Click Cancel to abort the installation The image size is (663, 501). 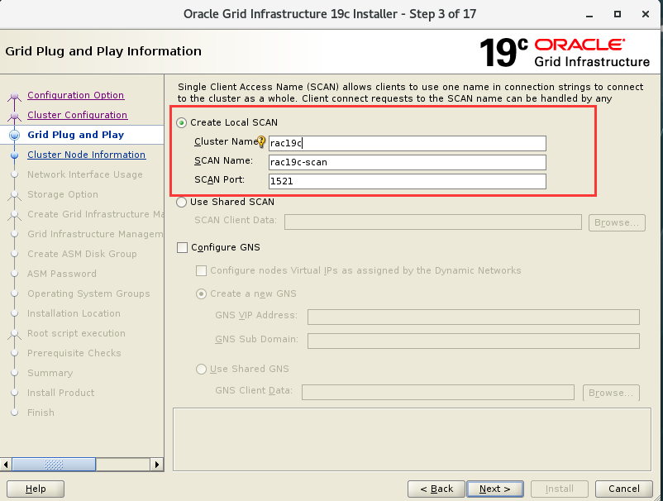coord(623,489)
